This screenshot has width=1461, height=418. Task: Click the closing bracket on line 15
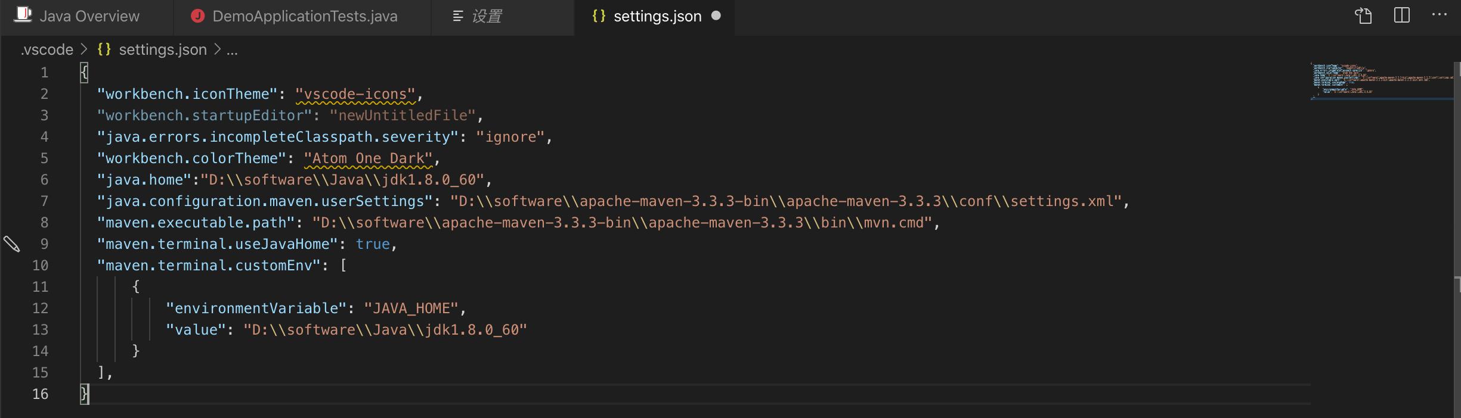(x=101, y=373)
